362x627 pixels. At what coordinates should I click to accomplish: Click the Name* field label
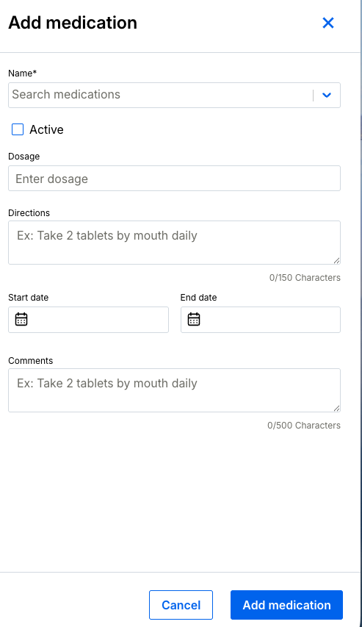click(x=22, y=74)
